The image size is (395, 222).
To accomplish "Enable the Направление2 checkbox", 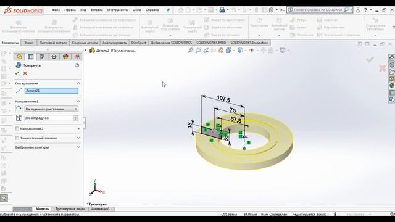I will click(17, 129).
